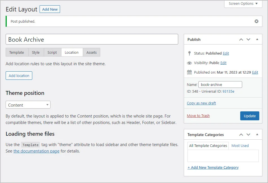268x183 pixels.
Task: Click the eye icon beside Visibility
Action: coord(189,63)
